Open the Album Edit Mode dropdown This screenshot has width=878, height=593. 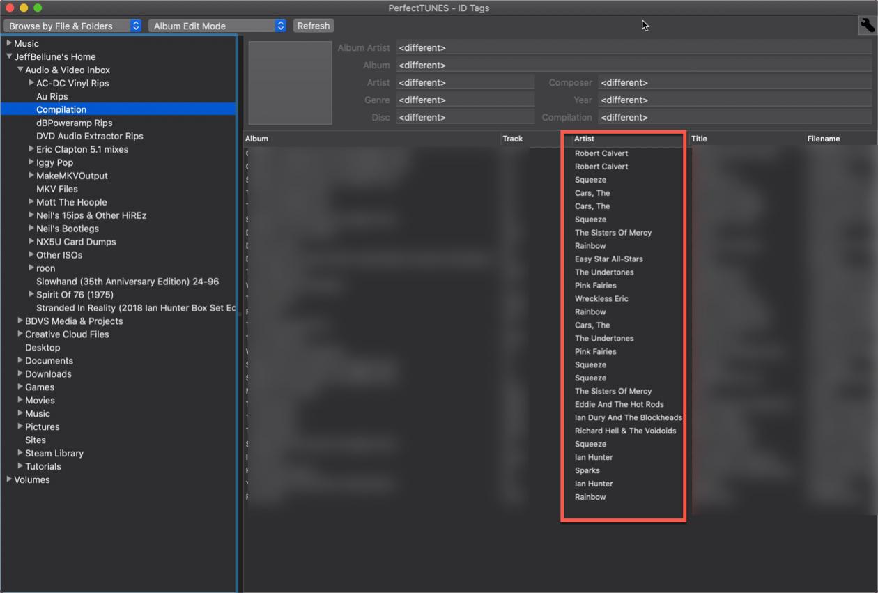[x=217, y=26]
